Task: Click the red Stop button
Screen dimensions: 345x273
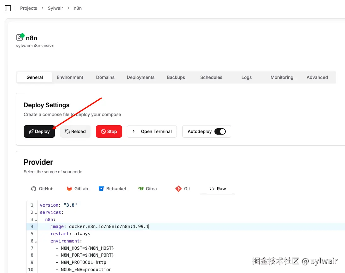Action: click(x=109, y=131)
